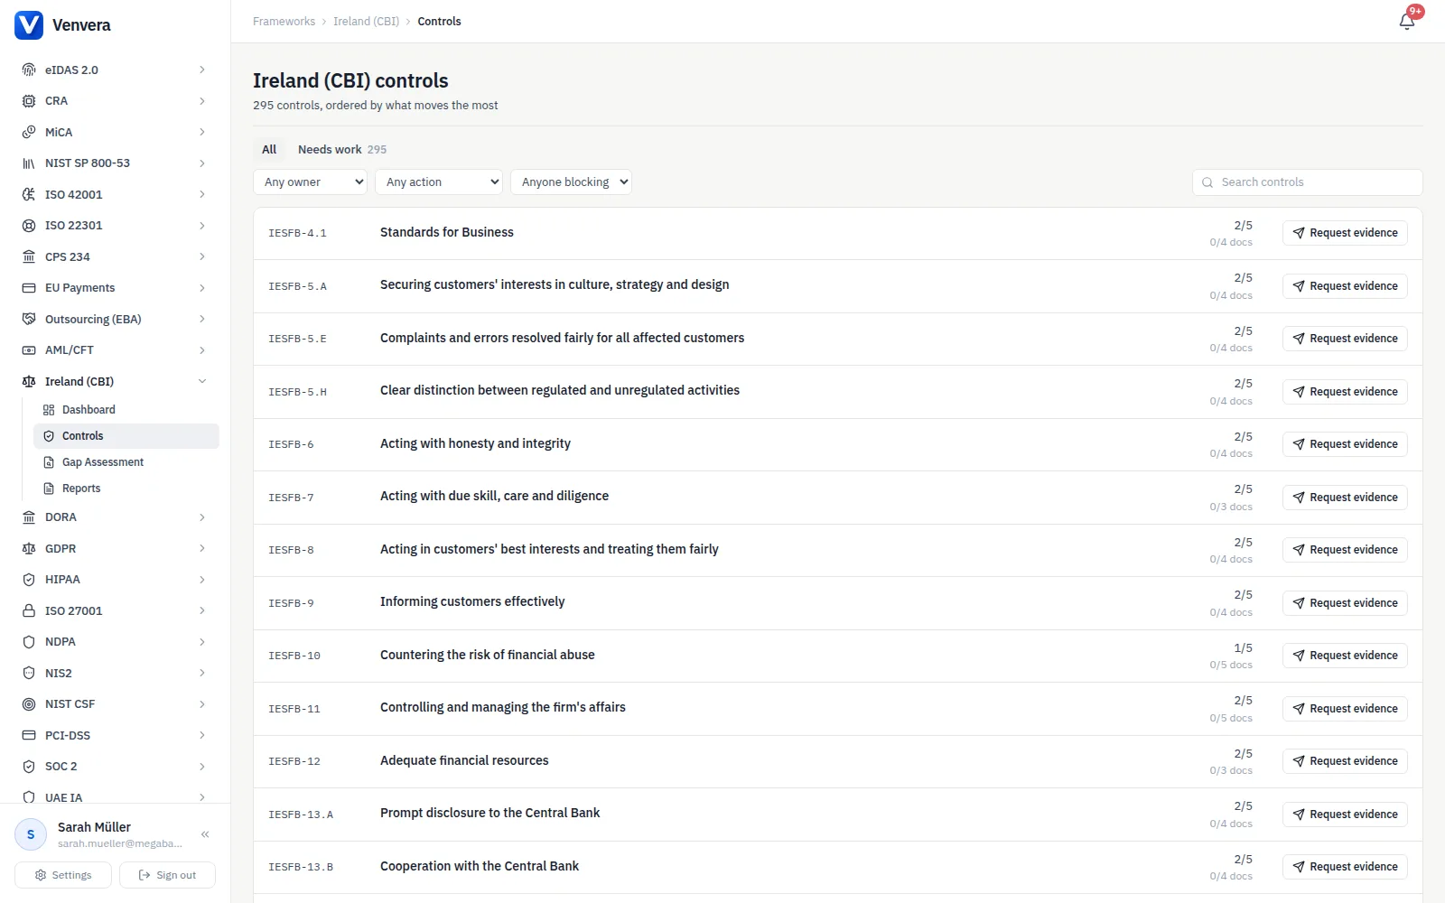
Task: Expand the CPS 234 framework chevron
Action: (202, 256)
